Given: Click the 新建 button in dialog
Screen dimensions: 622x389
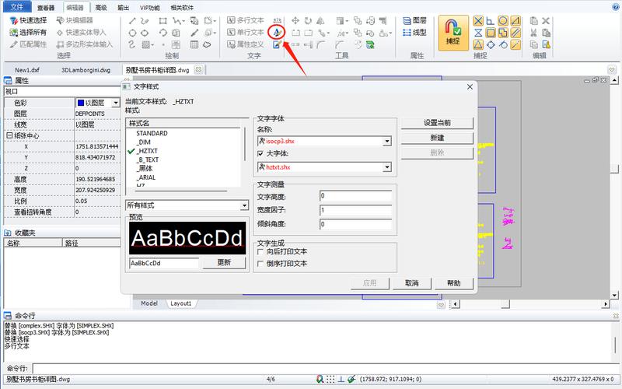Looking at the screenshot, I should click(437, 138).
